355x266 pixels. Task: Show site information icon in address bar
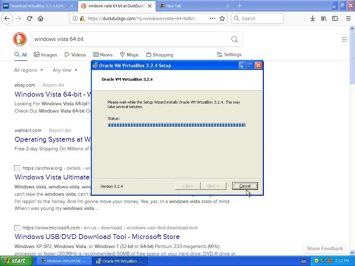[75, 18]
